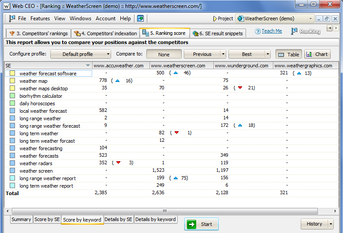The width and height of the screenshot is (343, 233).
Task: Compare to Best results
Action: [247, 54]
